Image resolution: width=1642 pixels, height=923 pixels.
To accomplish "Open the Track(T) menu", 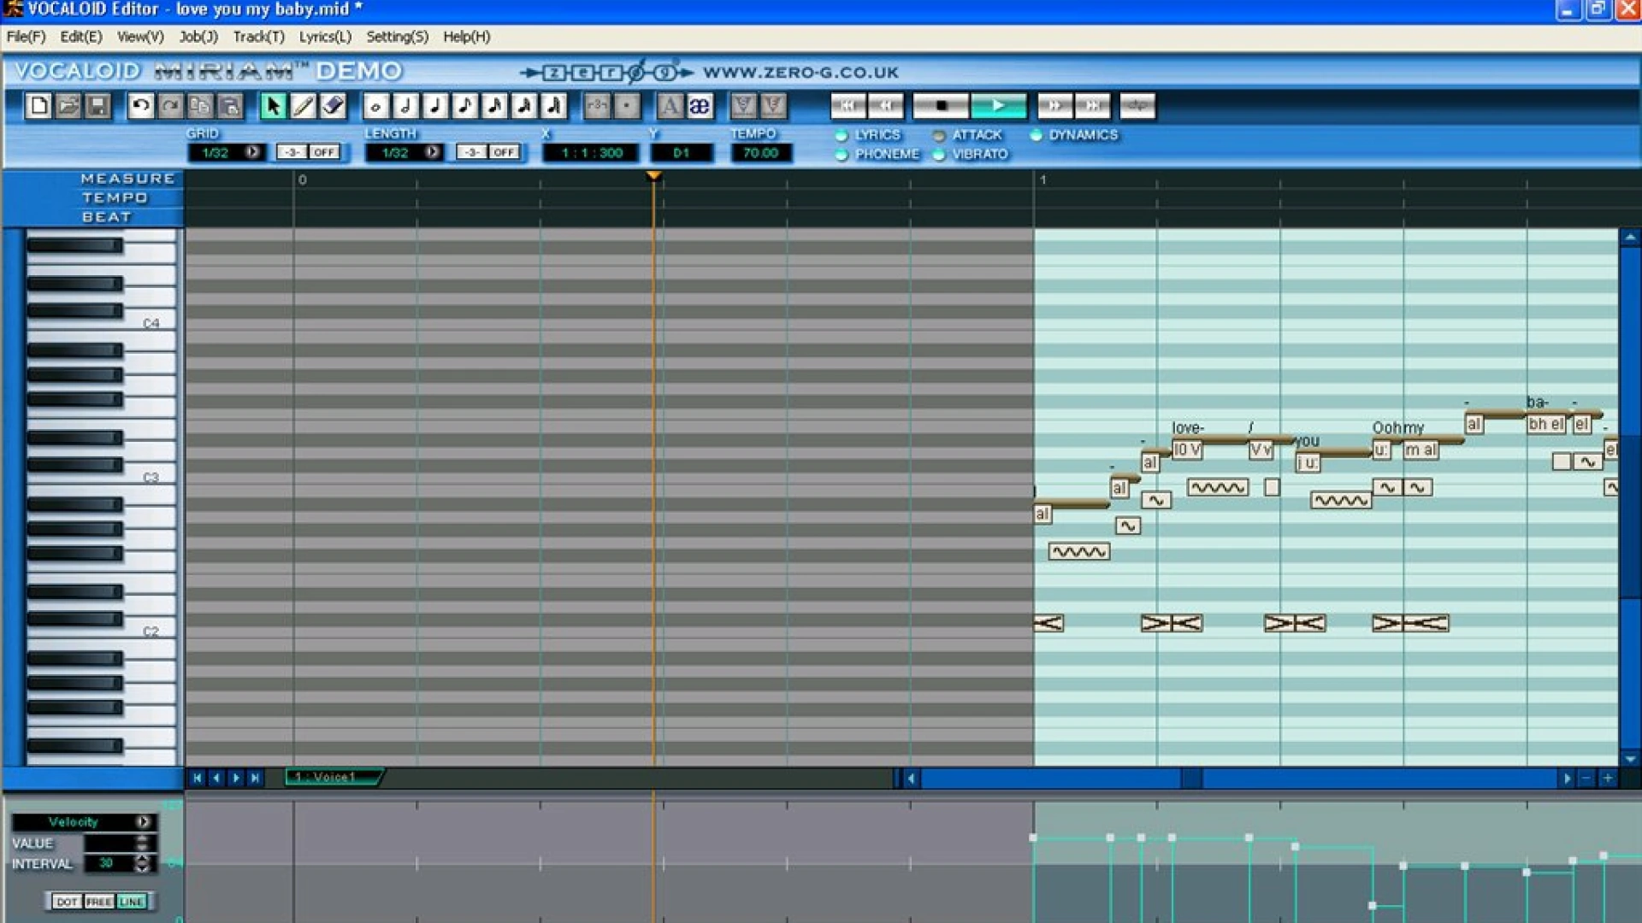I will click(x=258, y=37).
